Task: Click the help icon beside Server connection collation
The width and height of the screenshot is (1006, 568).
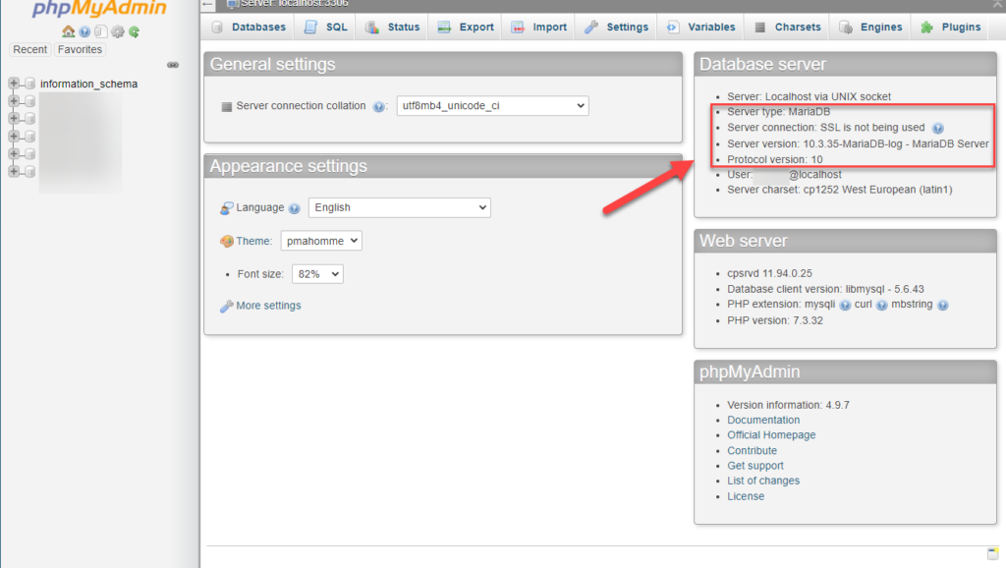Action: pyautogui.click(x=379, y=106)
